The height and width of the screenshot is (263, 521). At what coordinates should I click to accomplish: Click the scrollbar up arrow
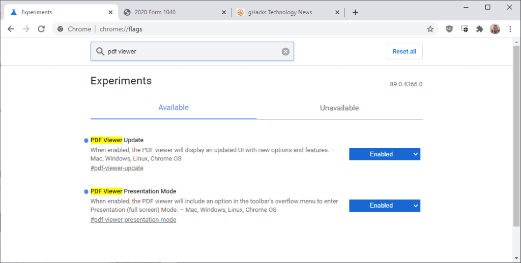point(516,42)
